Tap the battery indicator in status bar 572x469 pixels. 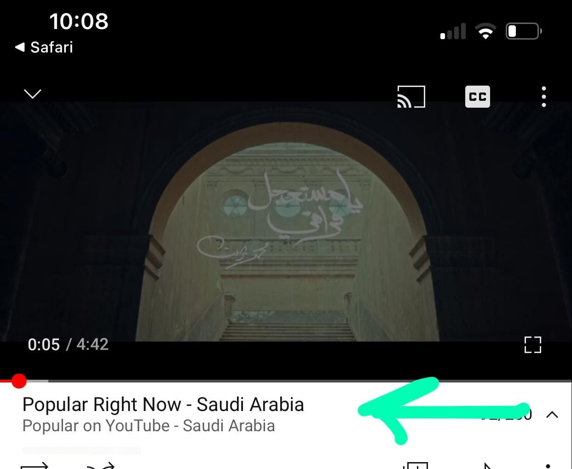[x=524, y=31]
